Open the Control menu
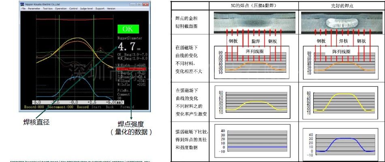 tap(73, 9)
